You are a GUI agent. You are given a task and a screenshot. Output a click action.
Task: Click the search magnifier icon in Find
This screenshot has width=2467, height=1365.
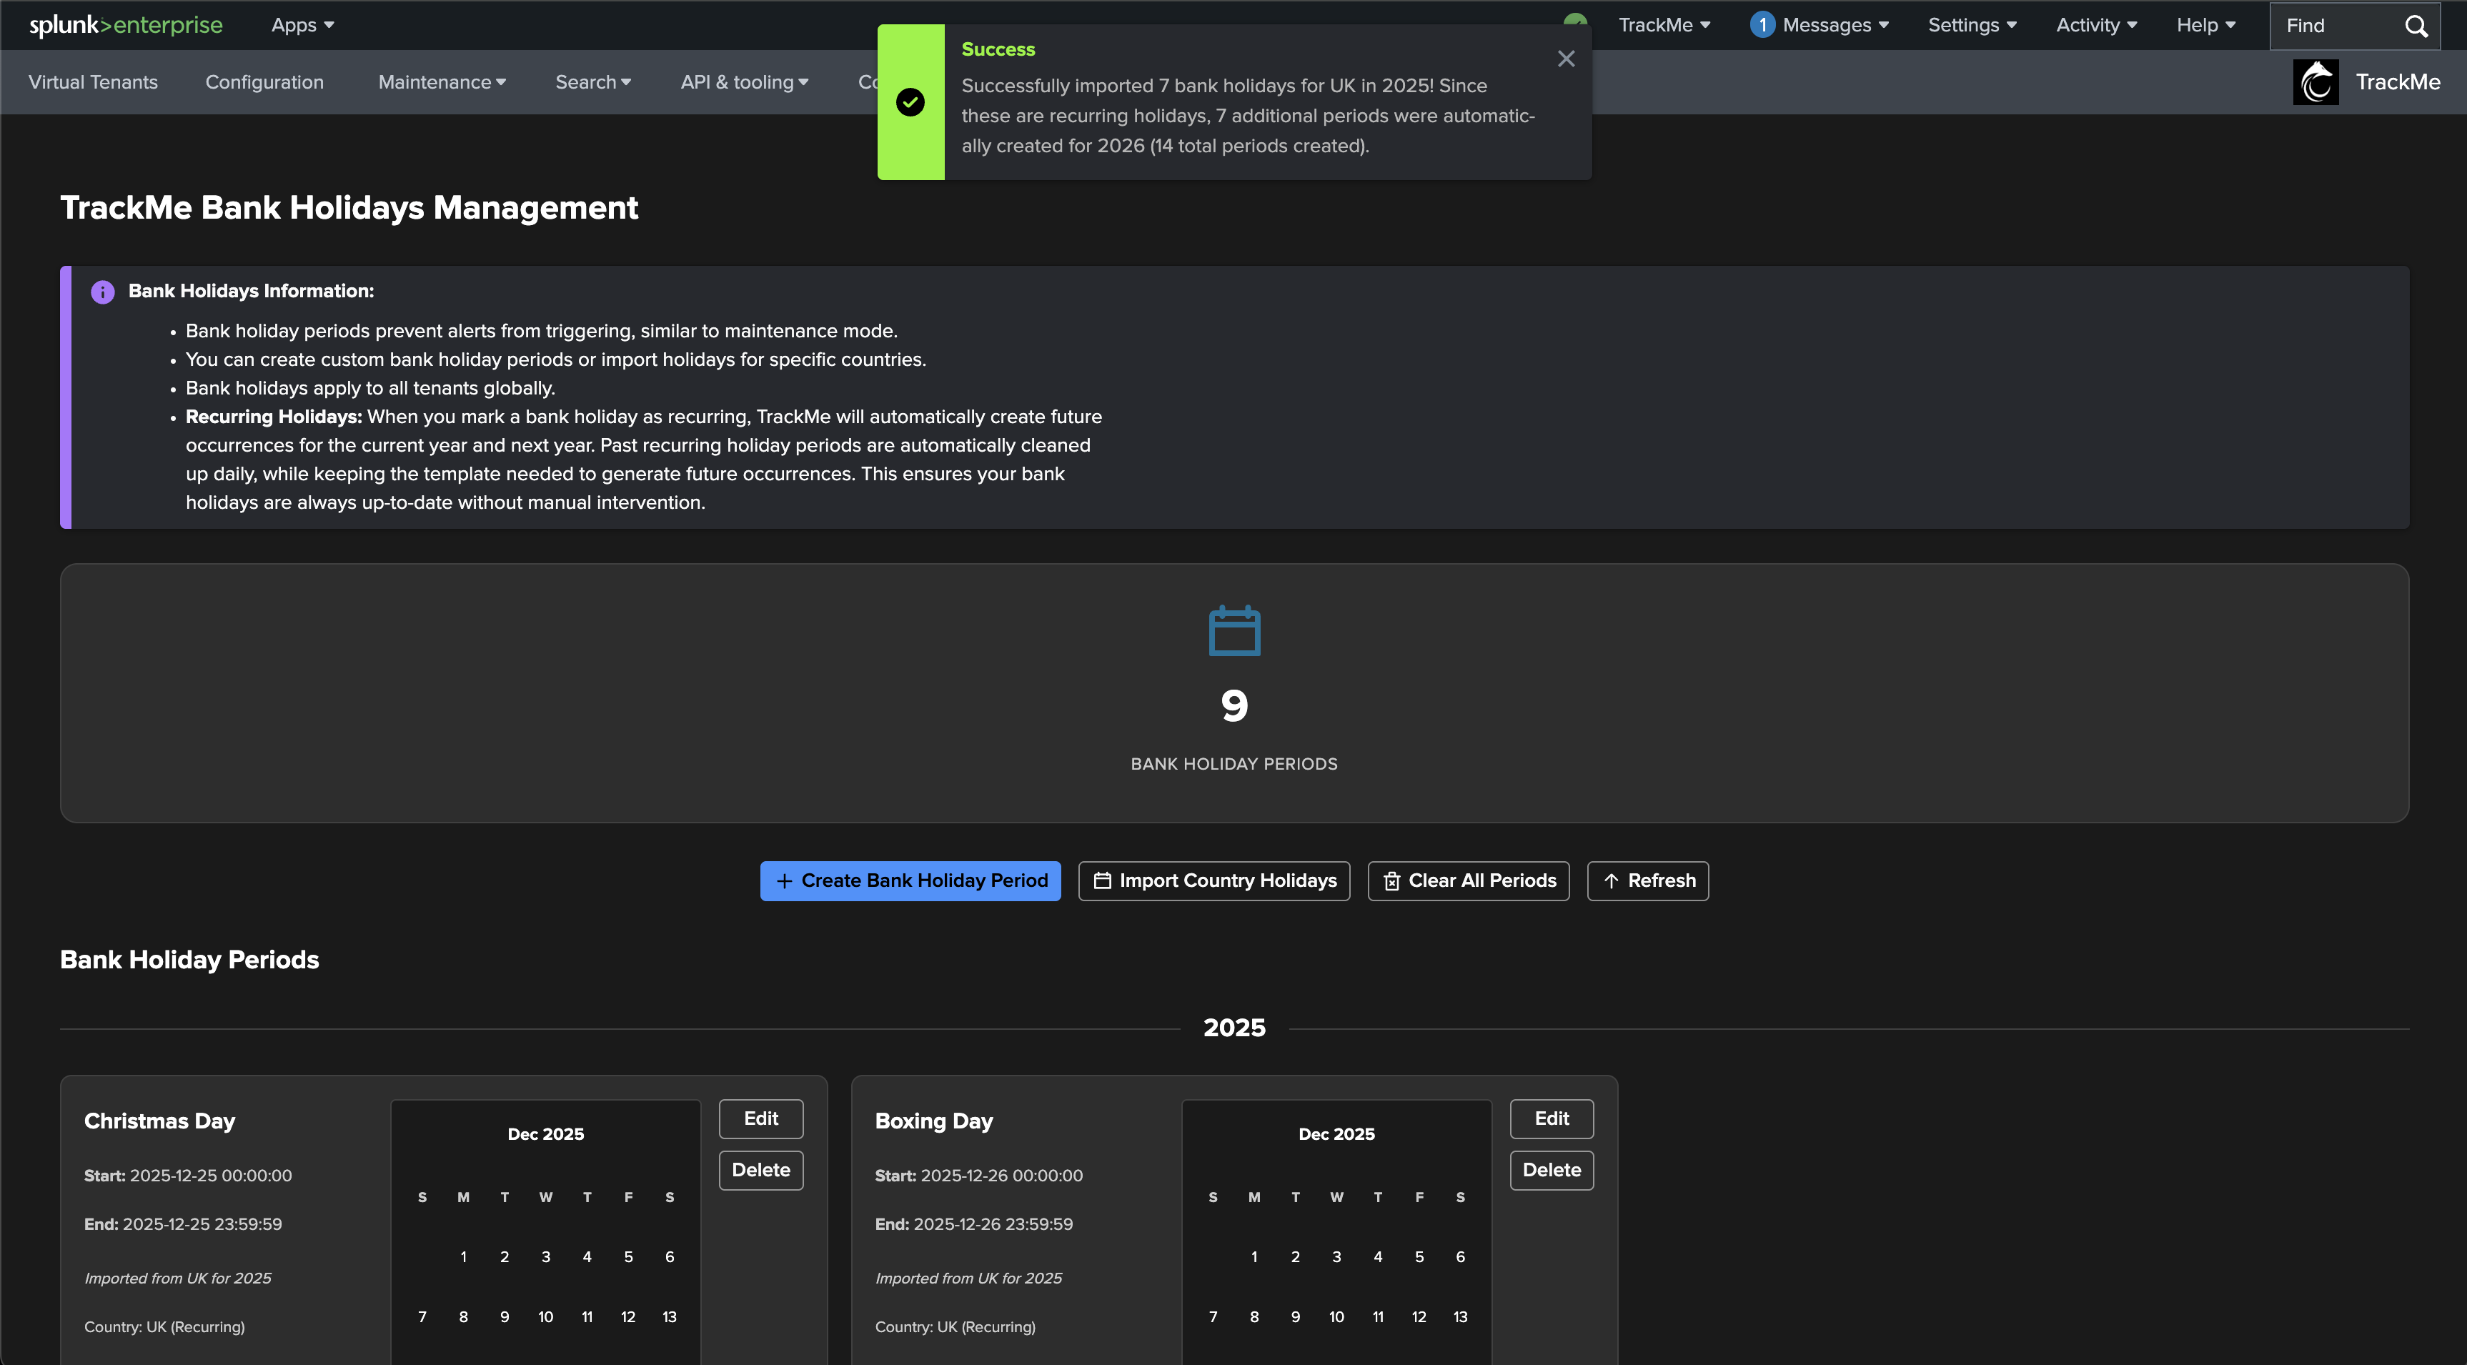[2416, 26]
